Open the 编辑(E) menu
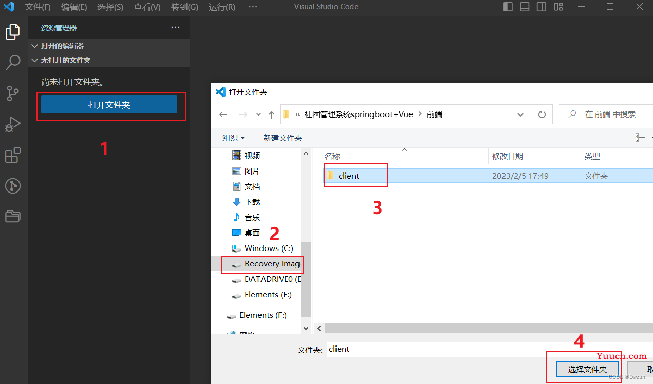Image resolution: width=653 pixels, height=384 pixels. pyautogui.click(x=74, y=7)
